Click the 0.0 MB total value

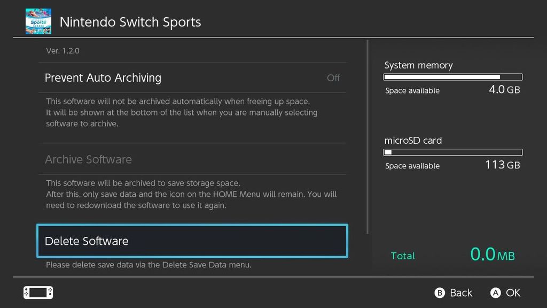493,254
